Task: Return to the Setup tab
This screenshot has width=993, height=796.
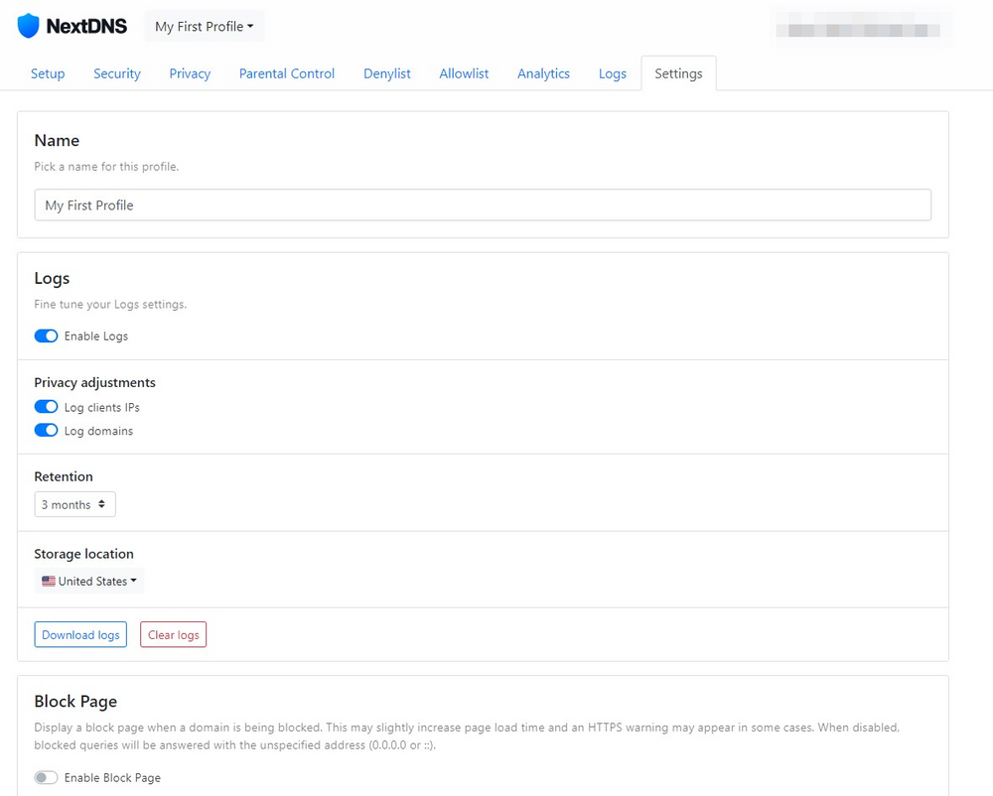Action: [x=48, y=72]
